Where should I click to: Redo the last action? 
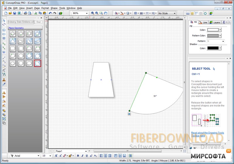55,13
